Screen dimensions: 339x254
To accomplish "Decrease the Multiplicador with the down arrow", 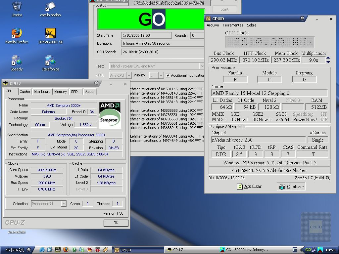I will click(328, 62).
